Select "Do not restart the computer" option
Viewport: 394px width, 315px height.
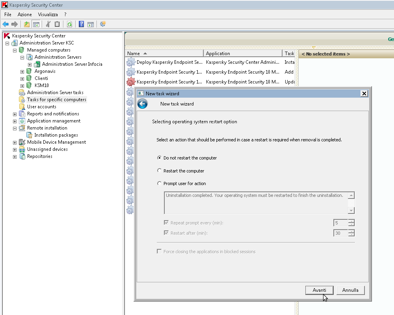159,158
